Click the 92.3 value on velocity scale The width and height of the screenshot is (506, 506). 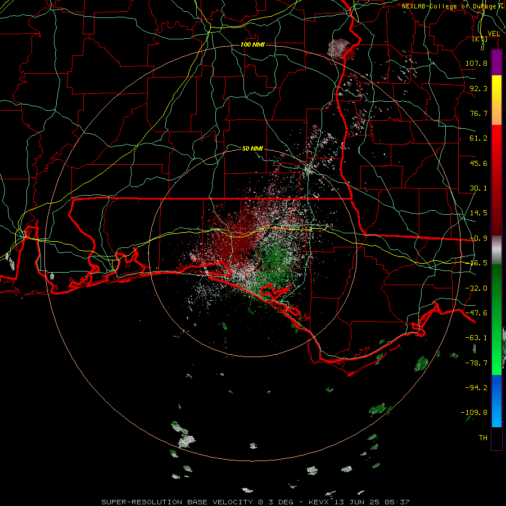pyautogui.click(x=478, y=88)
